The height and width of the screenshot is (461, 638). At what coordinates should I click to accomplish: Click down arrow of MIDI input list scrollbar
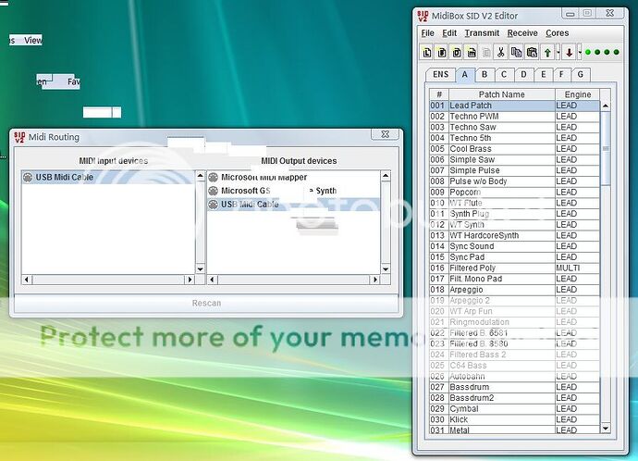point(201,269)
